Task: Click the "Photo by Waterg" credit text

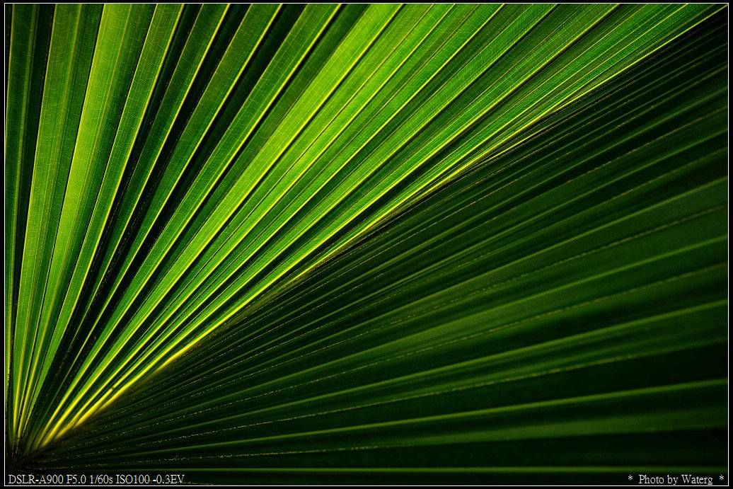Action: click(676, 479)
